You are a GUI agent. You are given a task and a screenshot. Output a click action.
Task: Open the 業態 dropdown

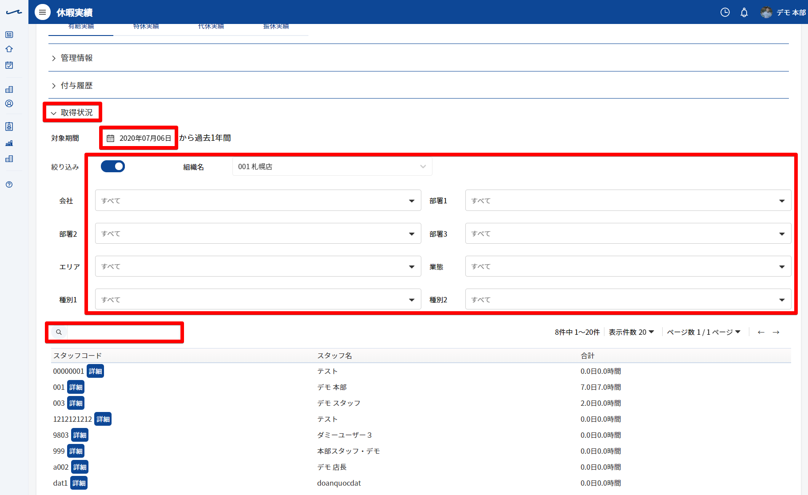tap(628, 266)
